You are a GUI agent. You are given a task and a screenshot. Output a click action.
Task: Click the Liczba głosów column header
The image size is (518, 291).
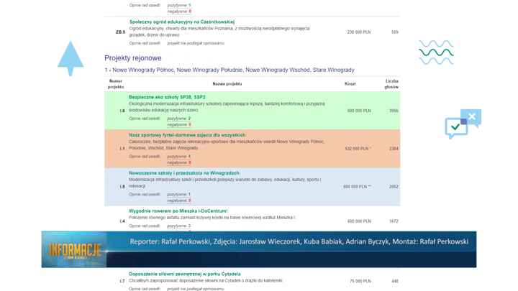(x=391, y=84)
